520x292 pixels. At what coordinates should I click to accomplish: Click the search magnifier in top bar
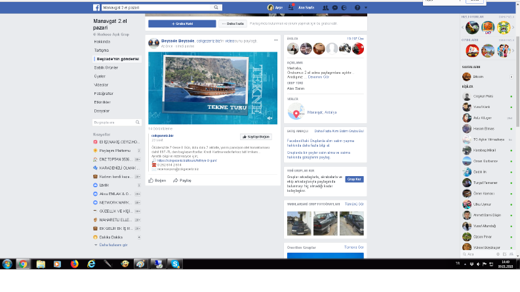click(x=216, y=7)
